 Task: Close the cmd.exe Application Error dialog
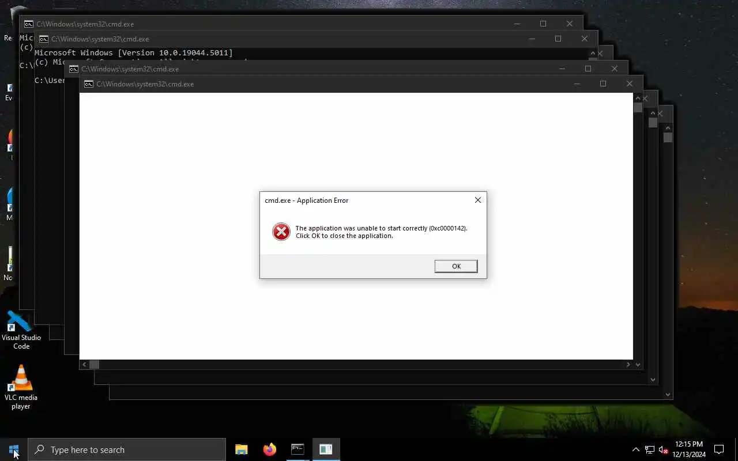pyautogui.click(x=477, y=200)
